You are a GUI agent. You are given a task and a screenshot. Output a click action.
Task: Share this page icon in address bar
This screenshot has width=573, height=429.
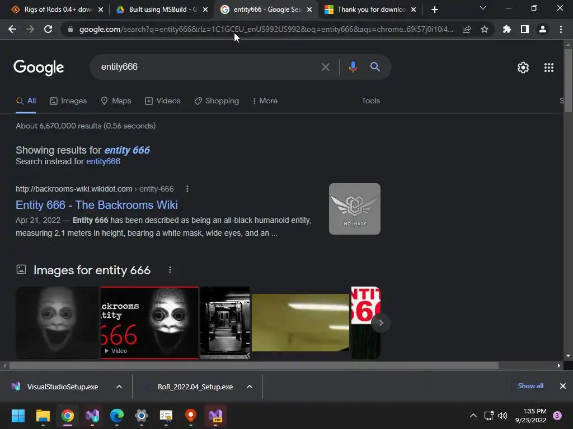pos(467,29)
